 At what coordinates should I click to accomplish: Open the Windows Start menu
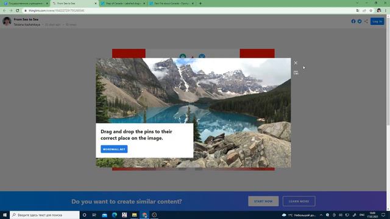(5, 215)
